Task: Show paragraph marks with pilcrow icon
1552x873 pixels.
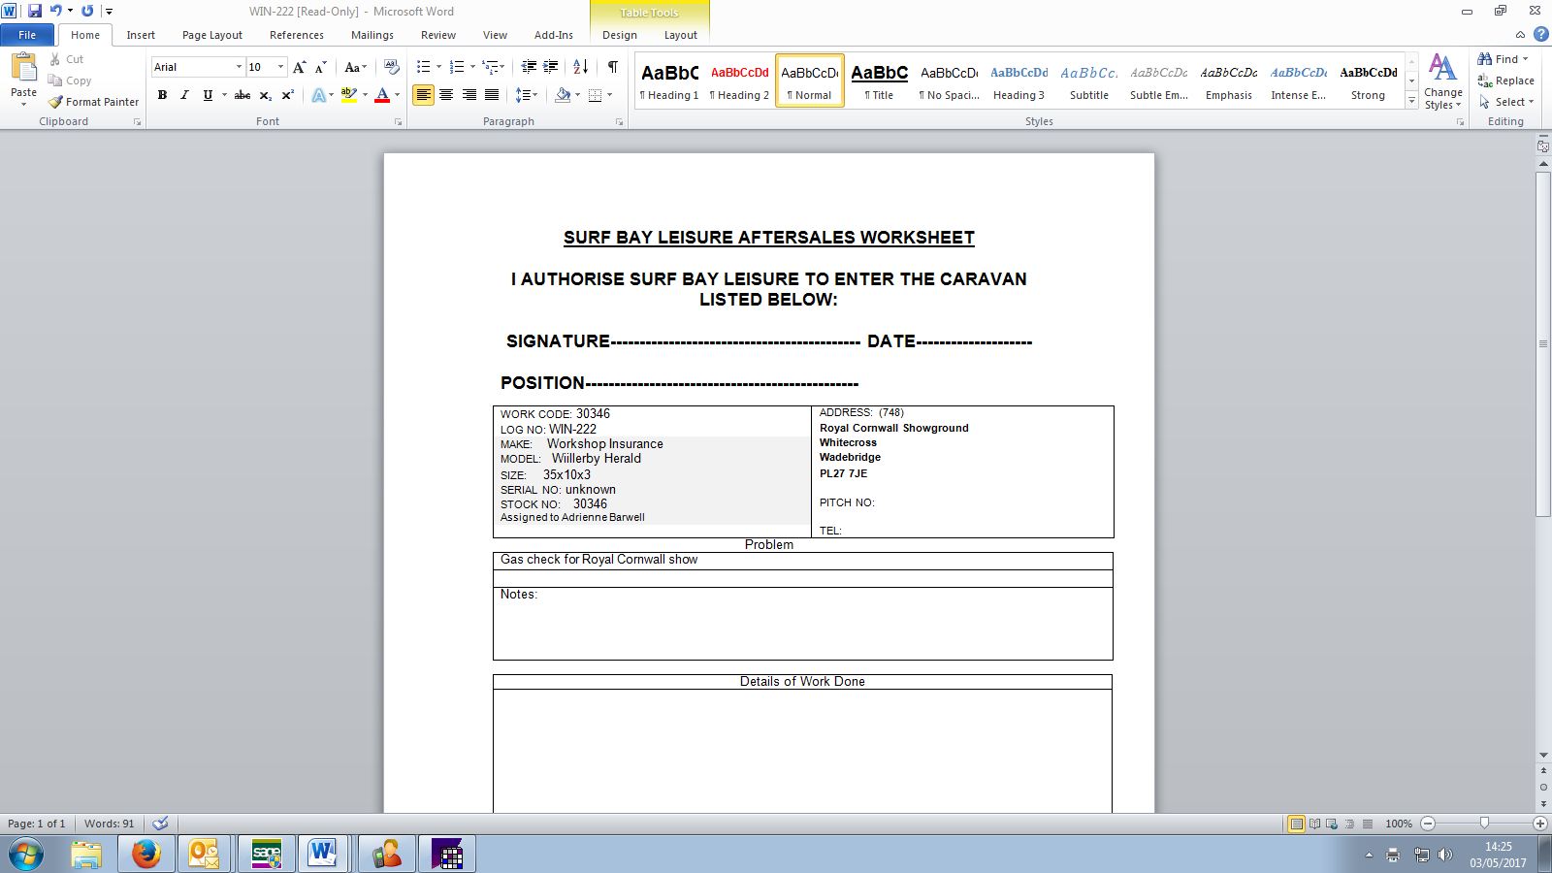Action: coord(613,67)
